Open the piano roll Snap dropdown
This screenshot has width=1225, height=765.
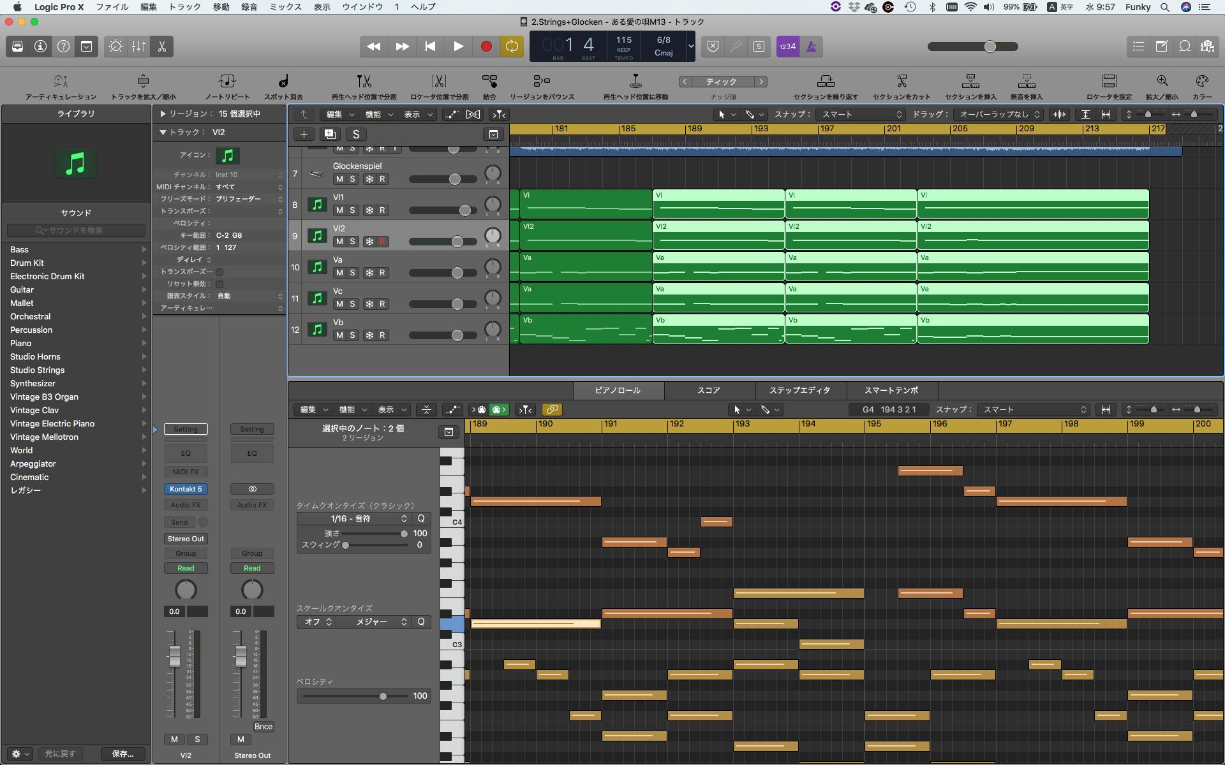pos(1032,409)
